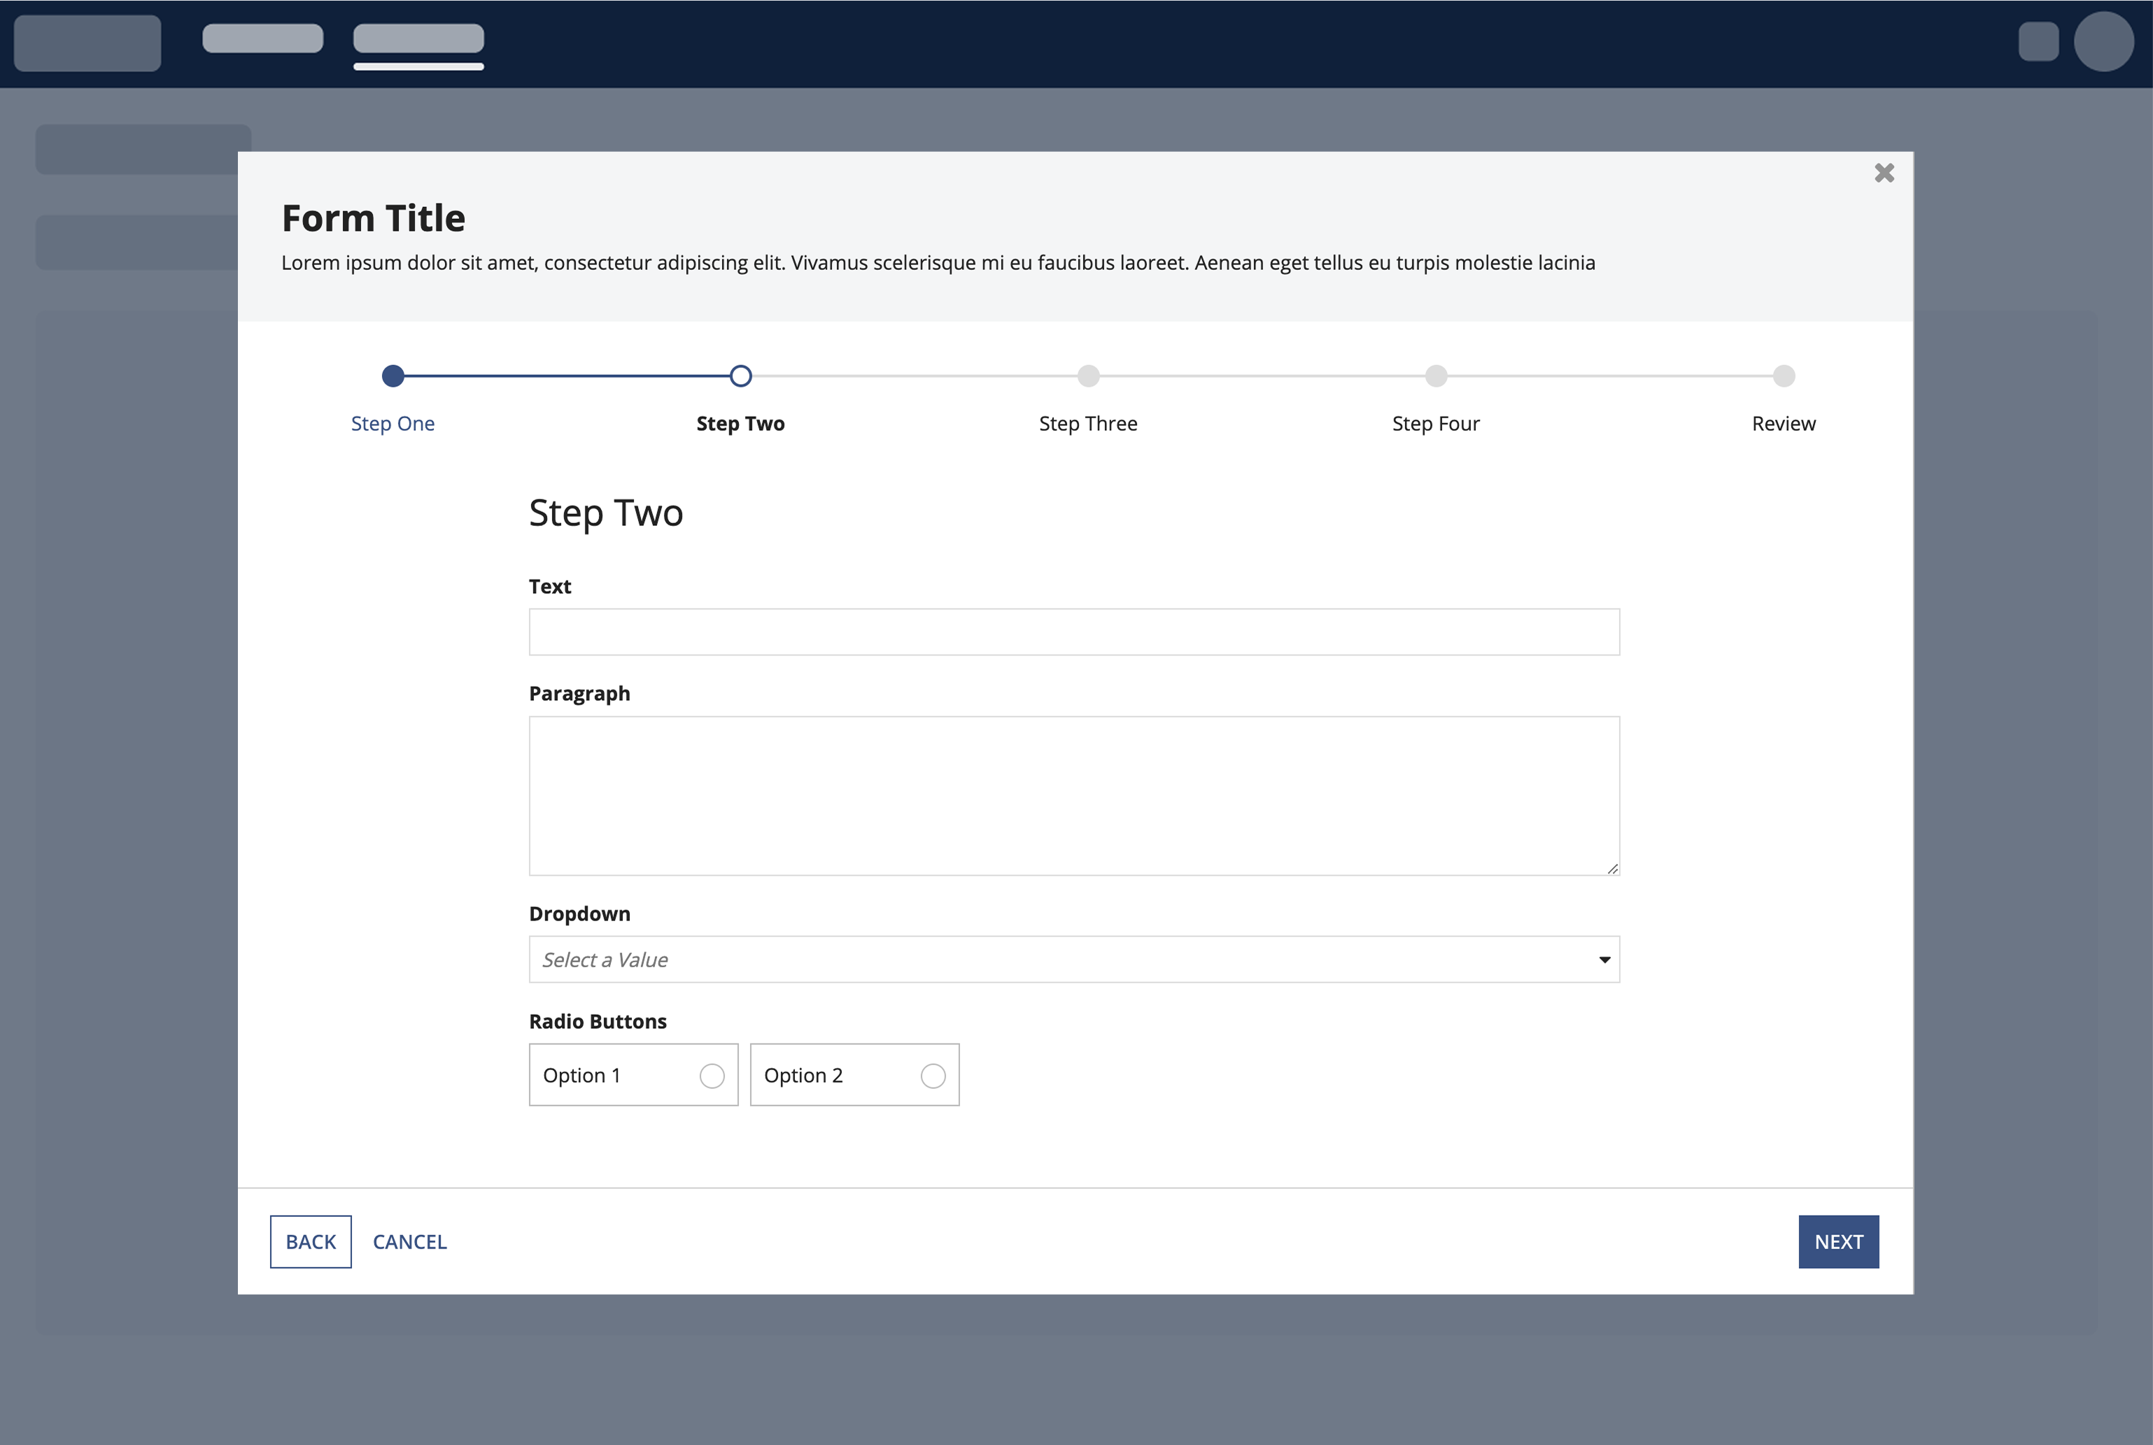Screen dimensions: 2153x1445
Task: Click the CANCEL link
Action: click(x=409, y=1241)
